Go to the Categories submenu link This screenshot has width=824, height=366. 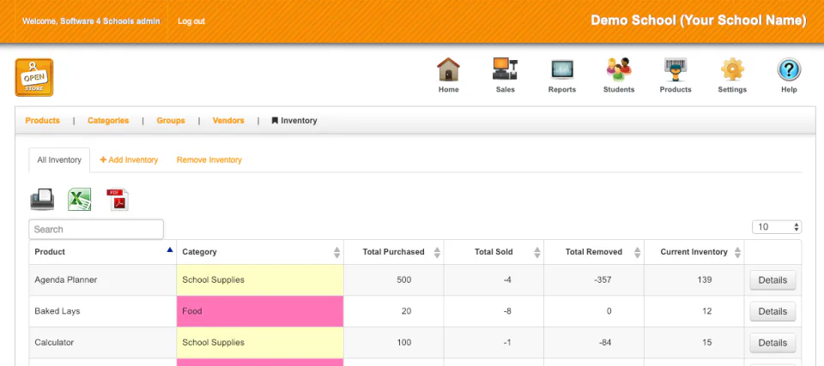(108, 120)
